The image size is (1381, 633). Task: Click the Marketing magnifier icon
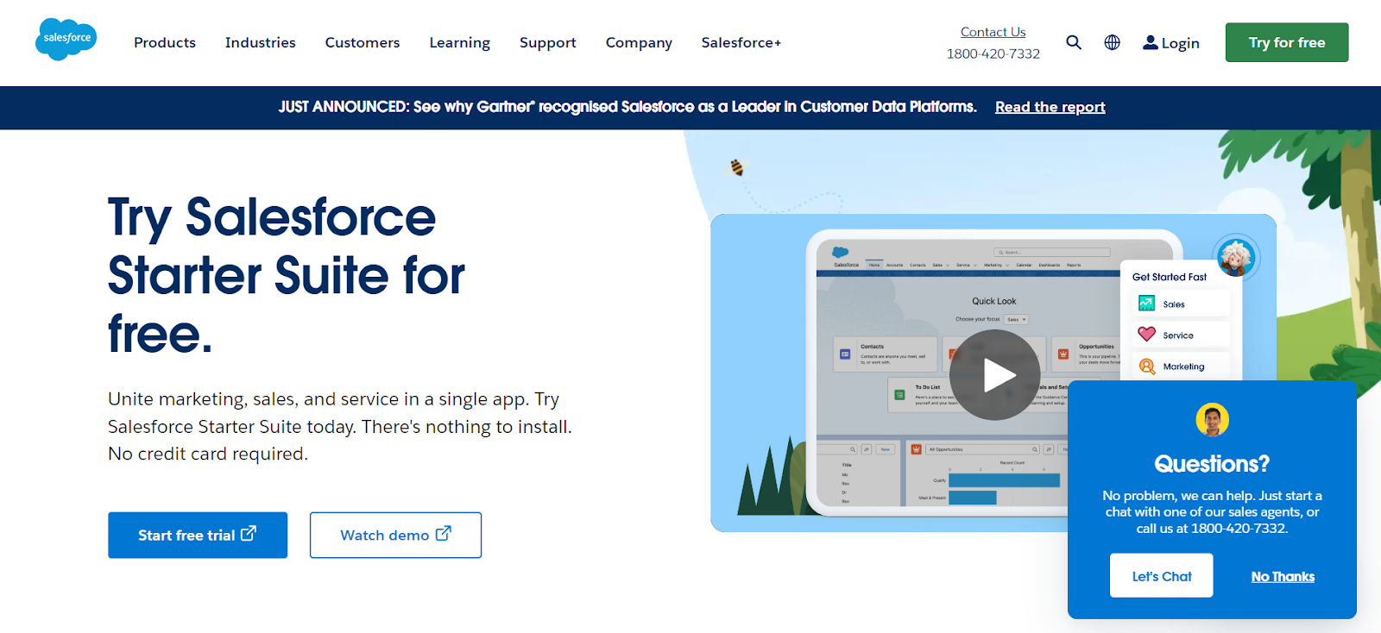[x=1147, y=367]
